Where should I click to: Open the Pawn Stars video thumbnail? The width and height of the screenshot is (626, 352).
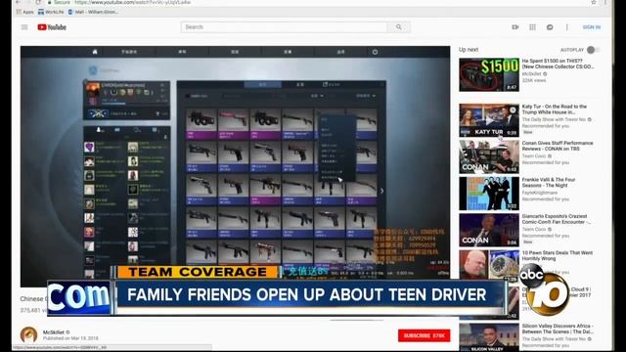tap(489, 265)
